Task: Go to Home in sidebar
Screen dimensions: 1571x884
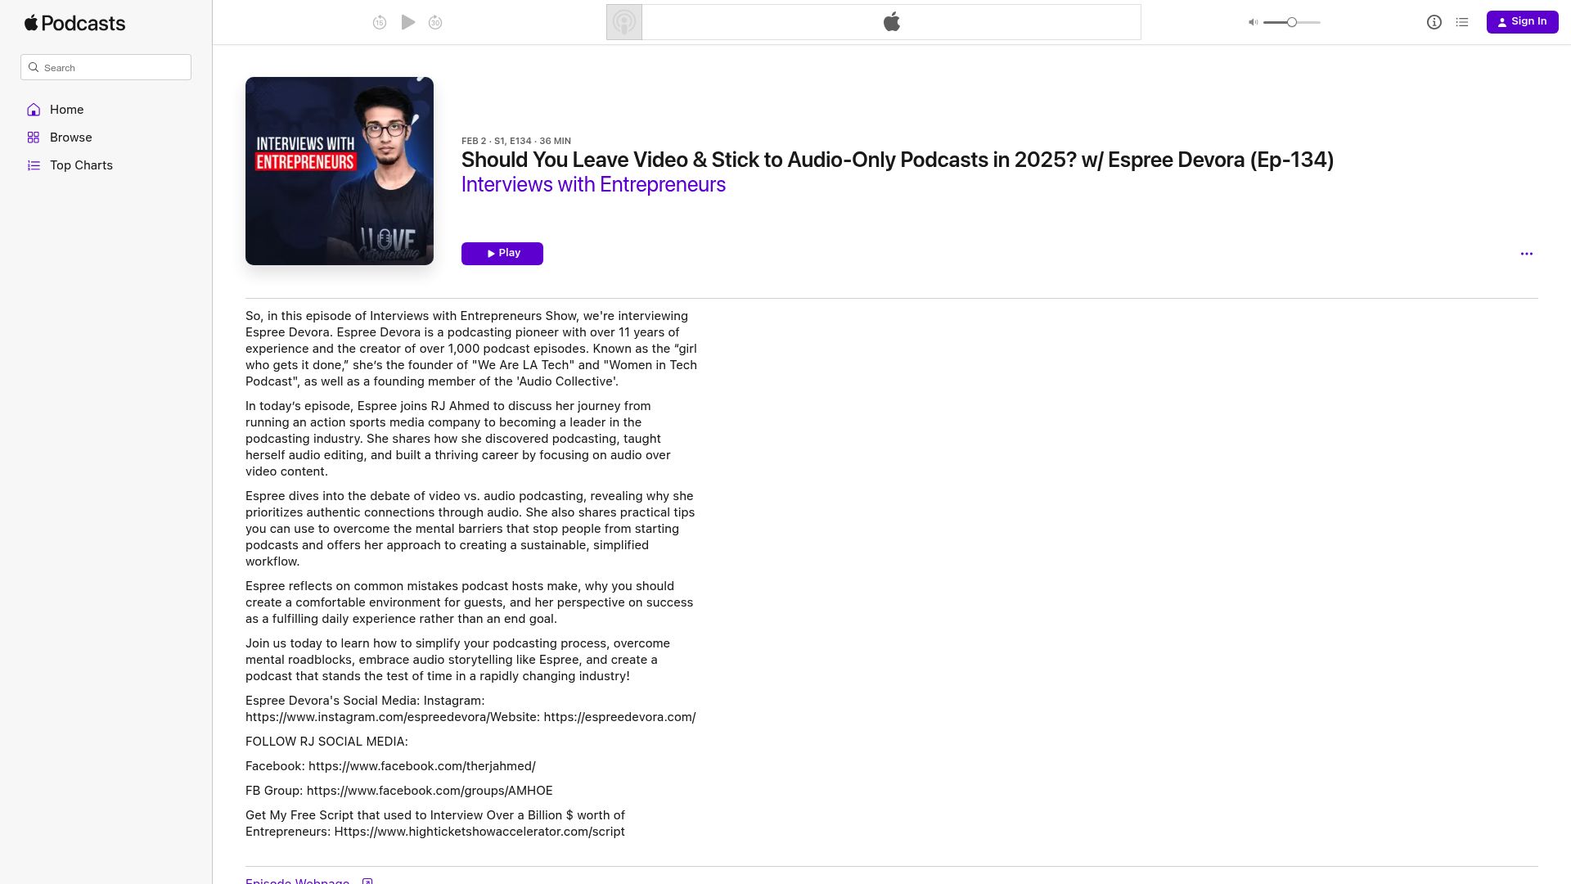Action: click(66, 110)
